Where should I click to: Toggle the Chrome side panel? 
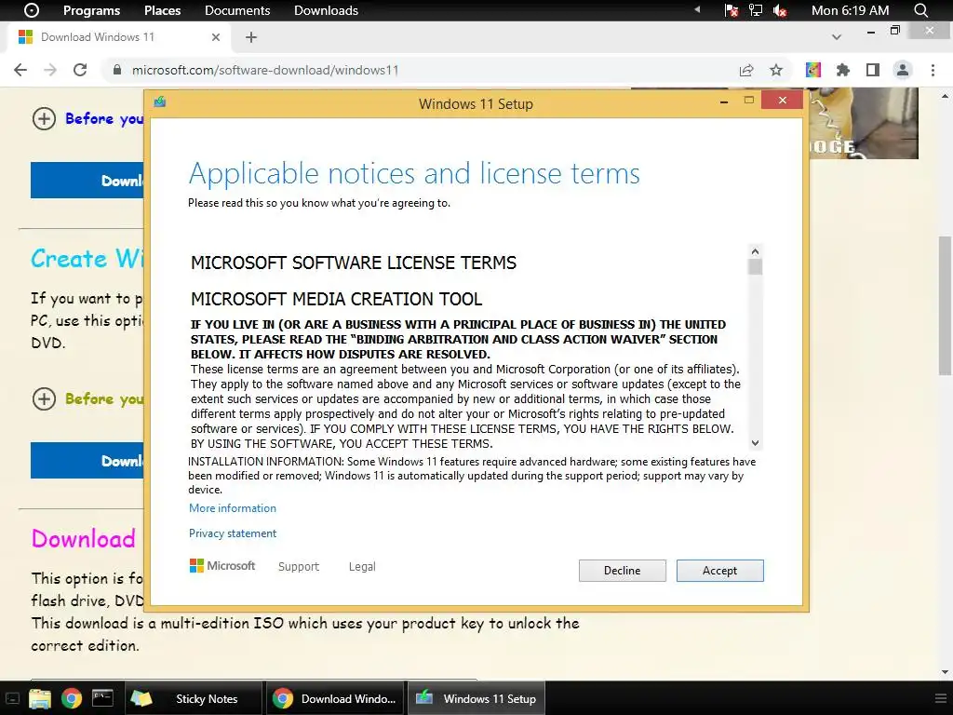tap(873, 70)
